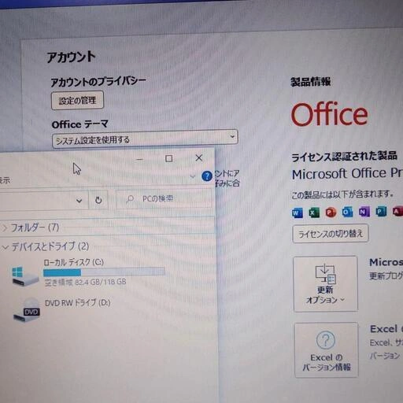Viewport: 403px width, 403px height.
Task: Collapse the デバイスとドライブ (2) group
Action: click(5, 247)
